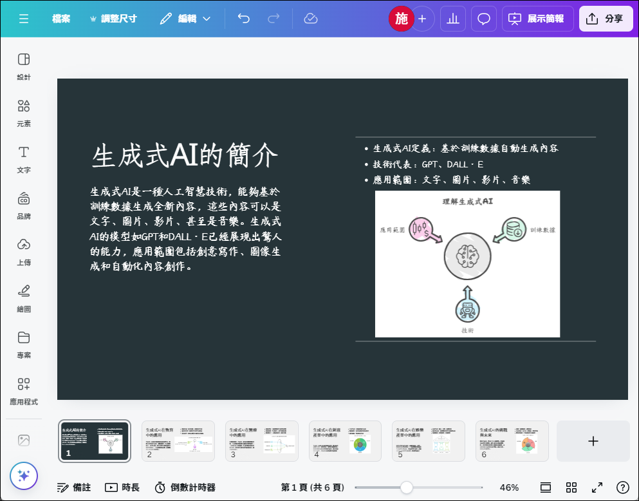The width and height of the screenshot is (639, 501).
Task: Check cloud save status icon
Action: pos(311,19)
